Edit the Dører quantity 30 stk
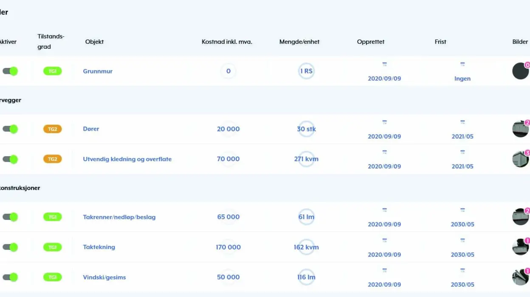This screenshot has height=297, width=530. point(306,129)
